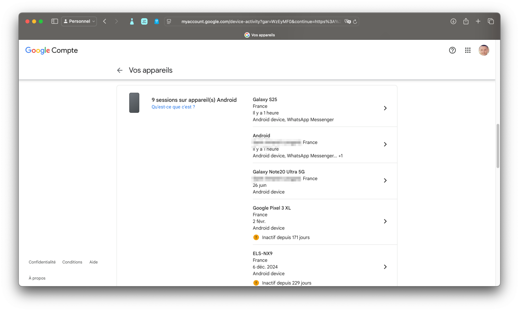Screen dimensions: 519x311
Task: Click the Safari forward arrow
Action: 116,21
